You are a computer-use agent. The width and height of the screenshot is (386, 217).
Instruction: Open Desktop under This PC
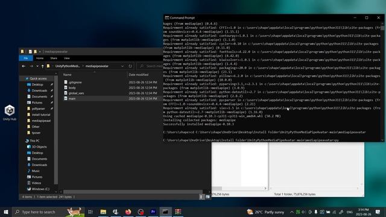[37, 153]
